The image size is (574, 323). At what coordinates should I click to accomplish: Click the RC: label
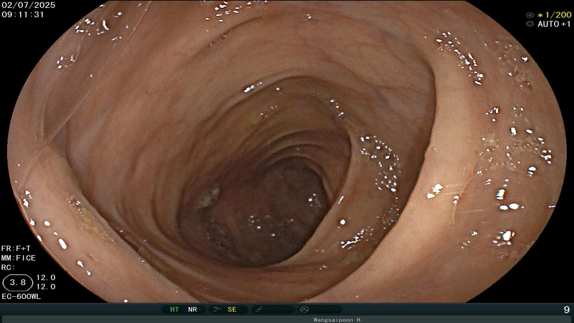coord(8,267)
